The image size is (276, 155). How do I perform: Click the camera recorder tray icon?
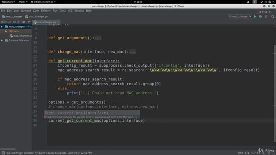(x=248, y=2)
